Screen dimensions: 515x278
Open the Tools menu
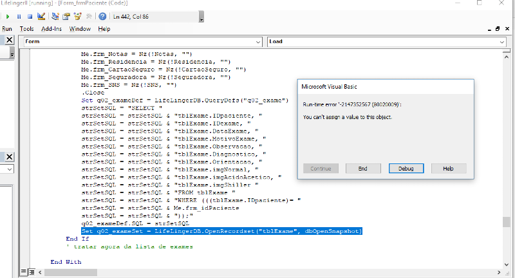point(26,29)
